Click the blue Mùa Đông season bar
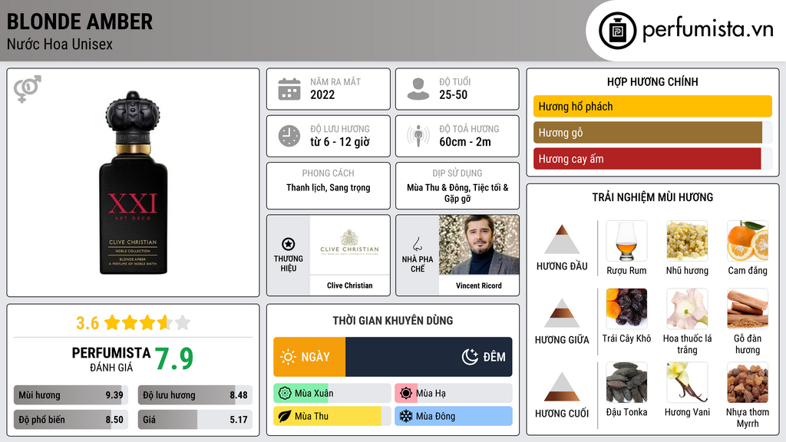 tap(454, 417)
